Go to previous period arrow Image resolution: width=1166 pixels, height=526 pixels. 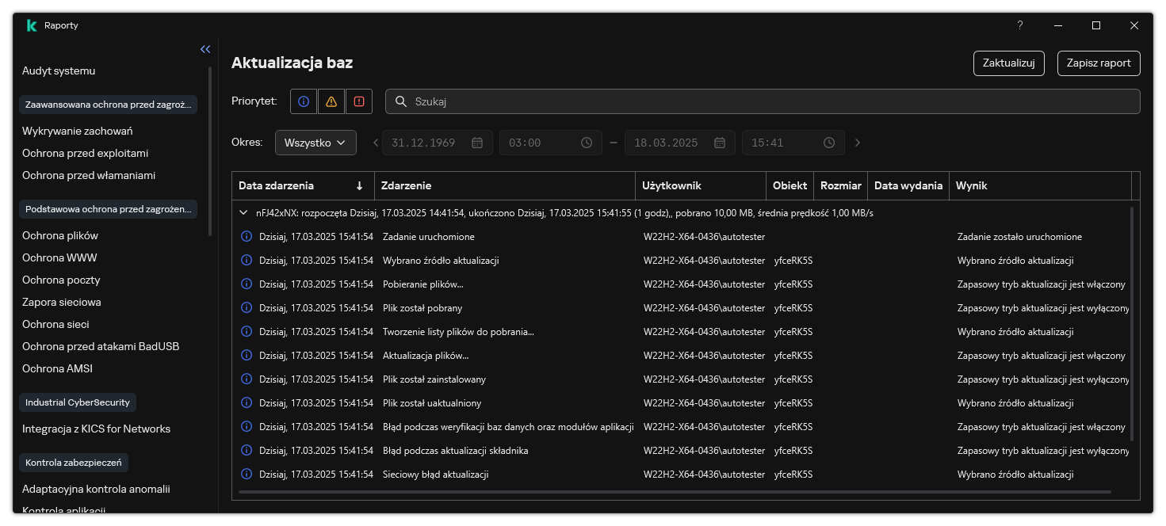376,143
